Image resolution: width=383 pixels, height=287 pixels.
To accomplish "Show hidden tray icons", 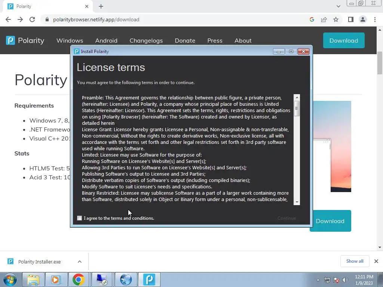I will (x=318, y=280).
